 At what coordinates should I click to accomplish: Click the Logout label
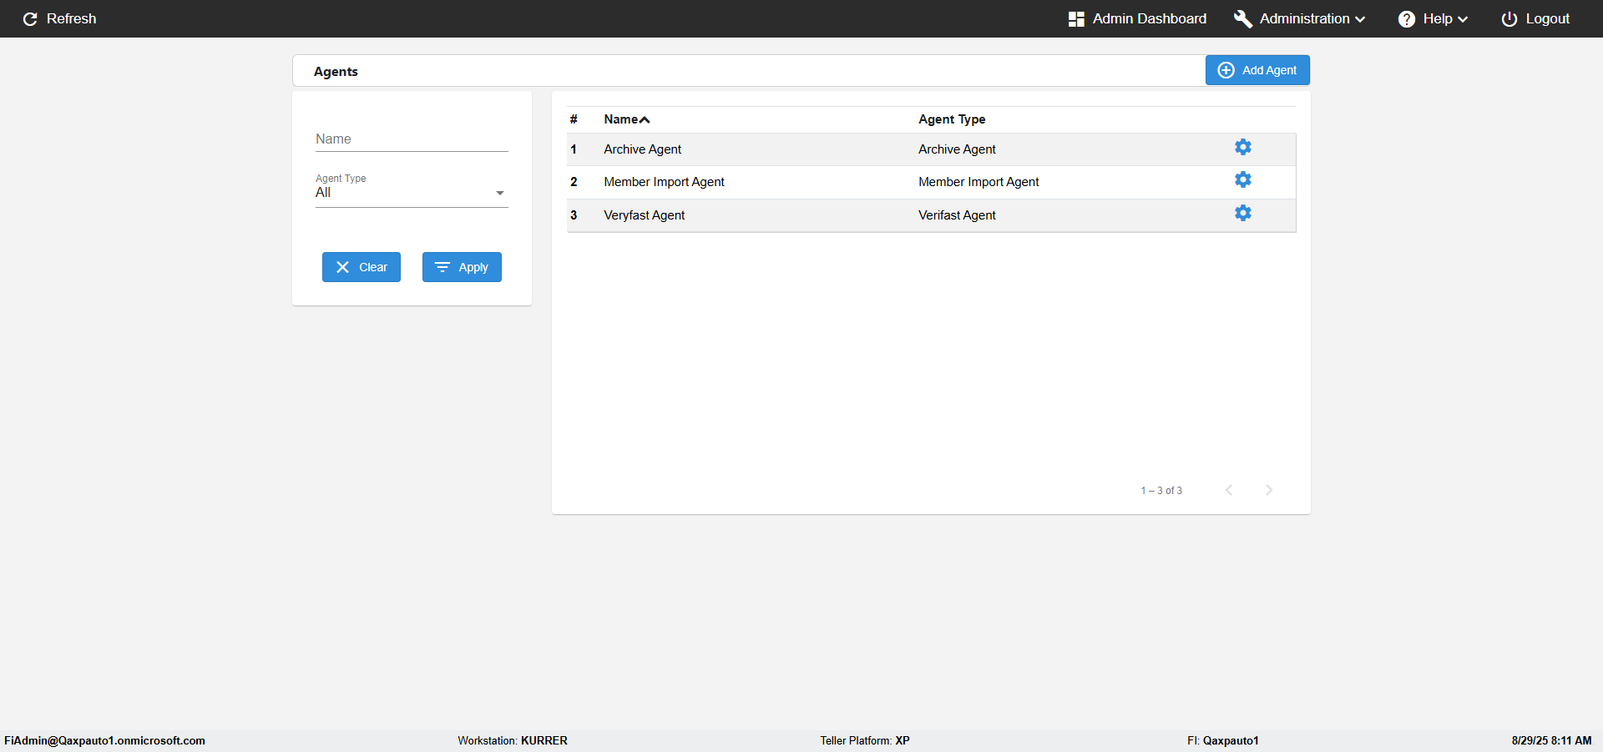pyautogui.click(x=1547, y=18)
